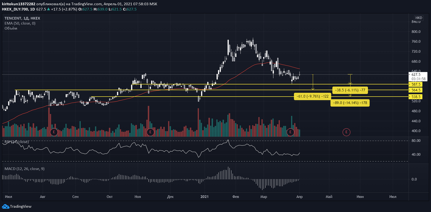Click the 800.0 price scale label
This screenshot has width=431, height=212.
[x=416, y=32]
